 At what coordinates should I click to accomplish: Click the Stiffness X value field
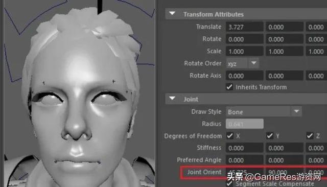click(244, 148)
